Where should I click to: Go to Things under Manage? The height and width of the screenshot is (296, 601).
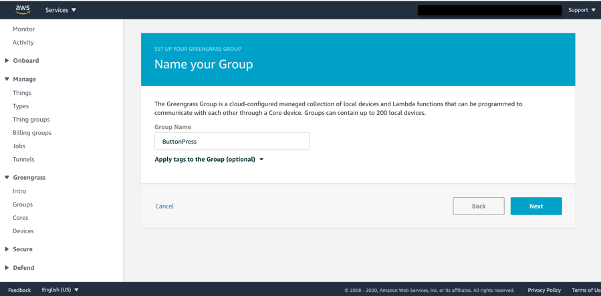[22, 93]
